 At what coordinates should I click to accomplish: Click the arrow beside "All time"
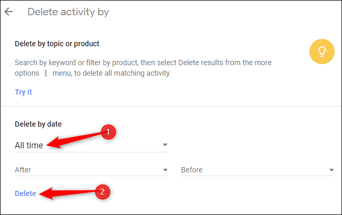tap(165, 145)
